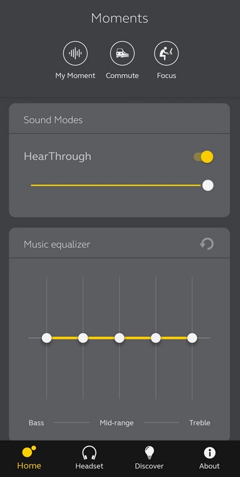The height and width of the screenshot is (477, 240).
Task: Tap the Discover lightbulb icon
Action: pos(149,453)
